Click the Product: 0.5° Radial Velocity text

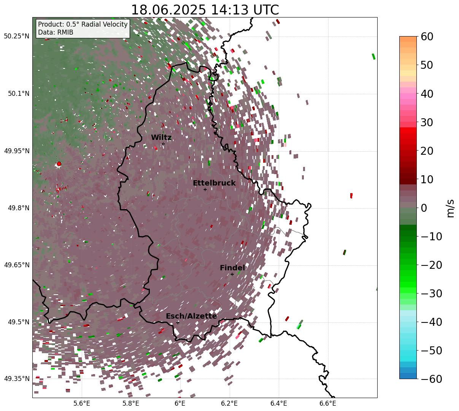pos(83,24)
